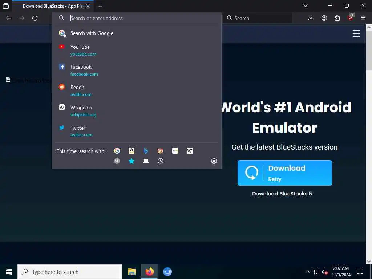The height and width of the screenshot is (279, 372).
Task: Switch to Download BlueStacks tab
Action: pos(53,6)
